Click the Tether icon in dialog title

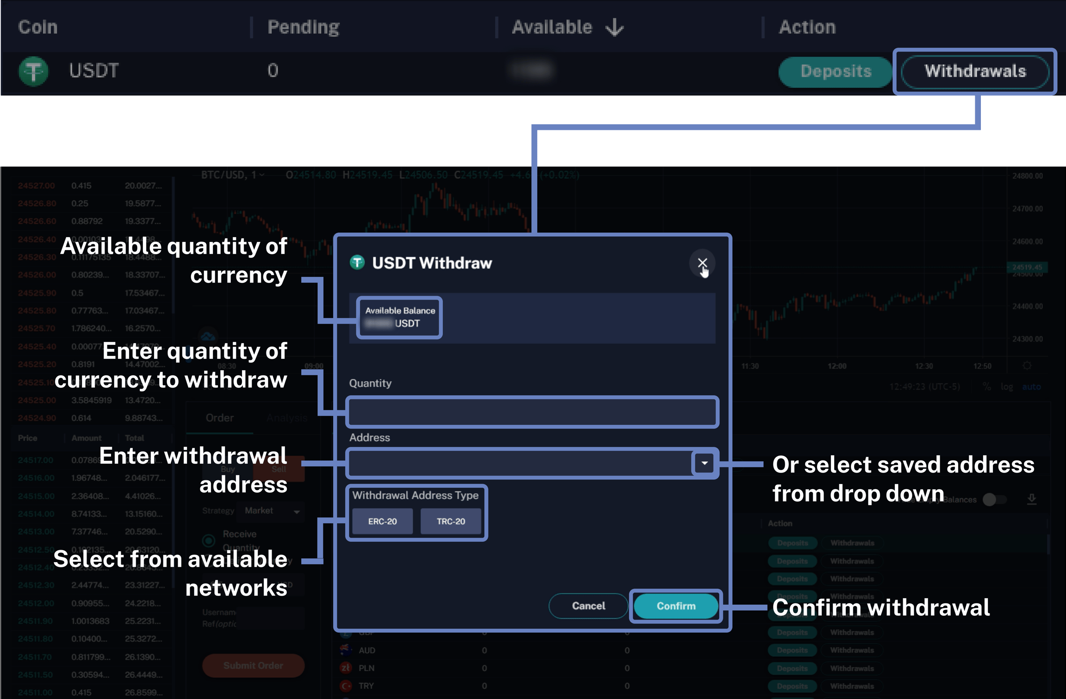pyautogui.click(x=357, y=263)
